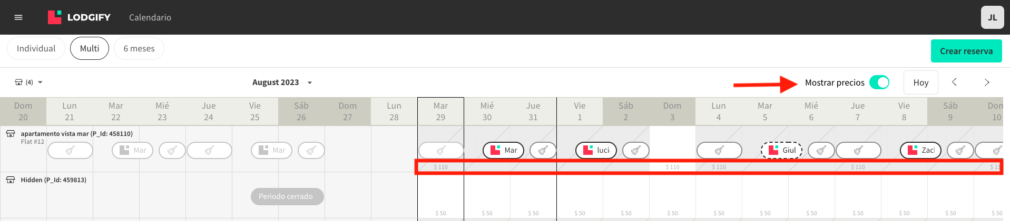Image resolution: width=1010 pixels, height=221 pixels.
Task: Open the hamburger menu icon
Action: pyautogui.click(x=18, y=17)
